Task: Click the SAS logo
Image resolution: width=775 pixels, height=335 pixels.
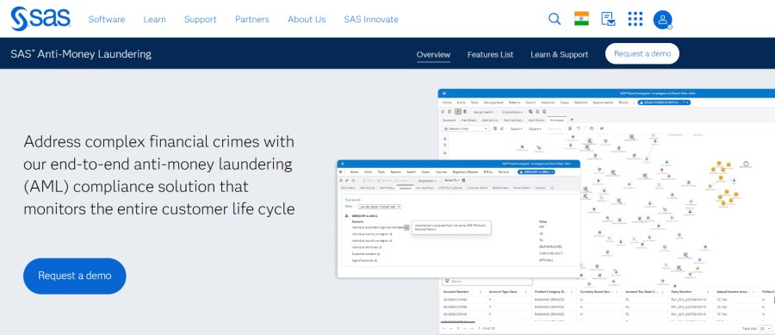Action: 40,19
